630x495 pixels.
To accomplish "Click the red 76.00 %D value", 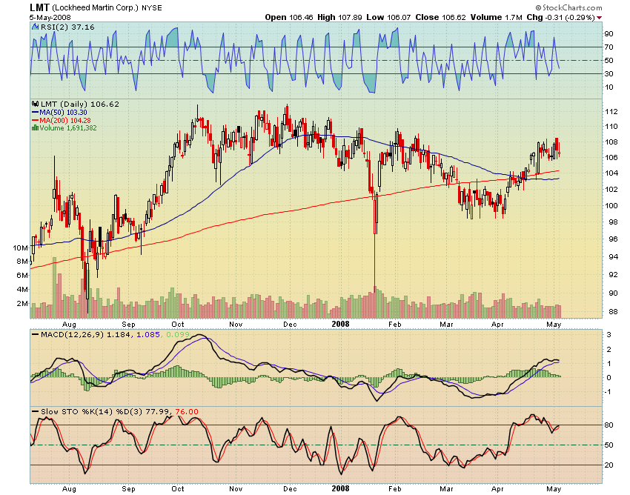I will point(187,412).
